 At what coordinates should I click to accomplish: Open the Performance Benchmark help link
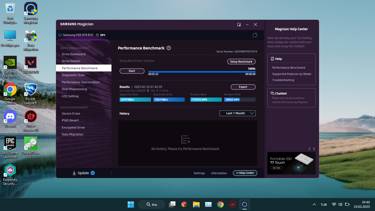pyautogui.click(x=289, y=68)
